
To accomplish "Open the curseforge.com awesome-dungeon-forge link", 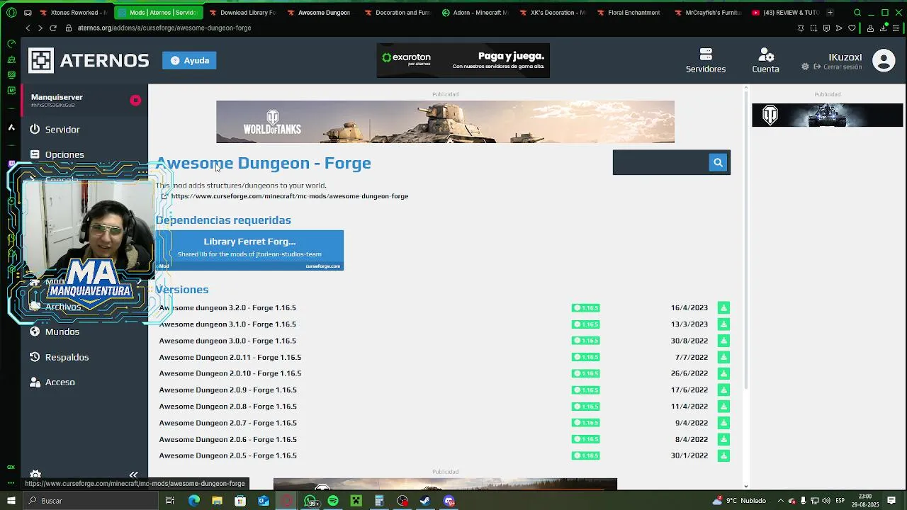I will pyautogui.click(x=289, y=196).
